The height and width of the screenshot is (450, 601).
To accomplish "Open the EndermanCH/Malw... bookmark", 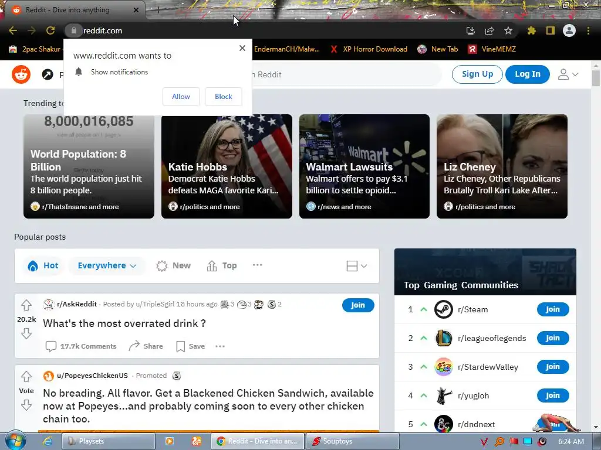I will tap(286, 49).
